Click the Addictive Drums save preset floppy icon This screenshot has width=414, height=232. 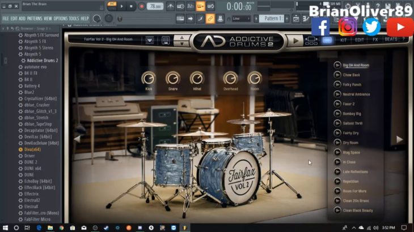[166, 40]
